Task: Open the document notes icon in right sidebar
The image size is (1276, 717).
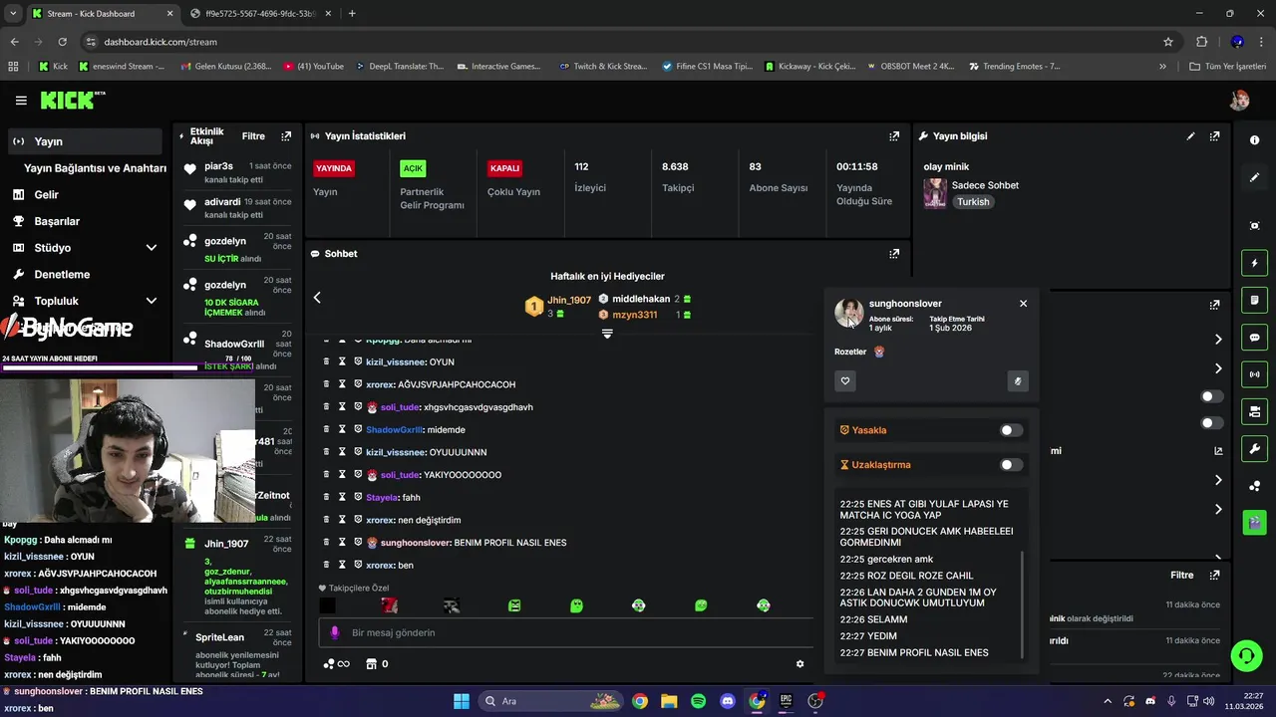Action: pyautogui.click(x=1254, y=300)
